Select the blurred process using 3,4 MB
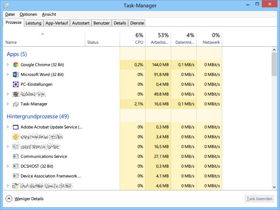The height and width of the screenshot is (210, 280). tap(112, 137)
